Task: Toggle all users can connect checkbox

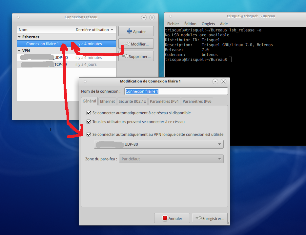Action: click(x=89, y=122)
